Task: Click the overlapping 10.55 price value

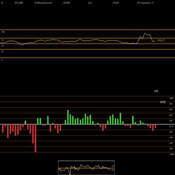Action: pyautogui.click(x=163, y=102)
